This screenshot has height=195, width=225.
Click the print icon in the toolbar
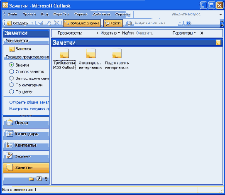coord(40,23)
